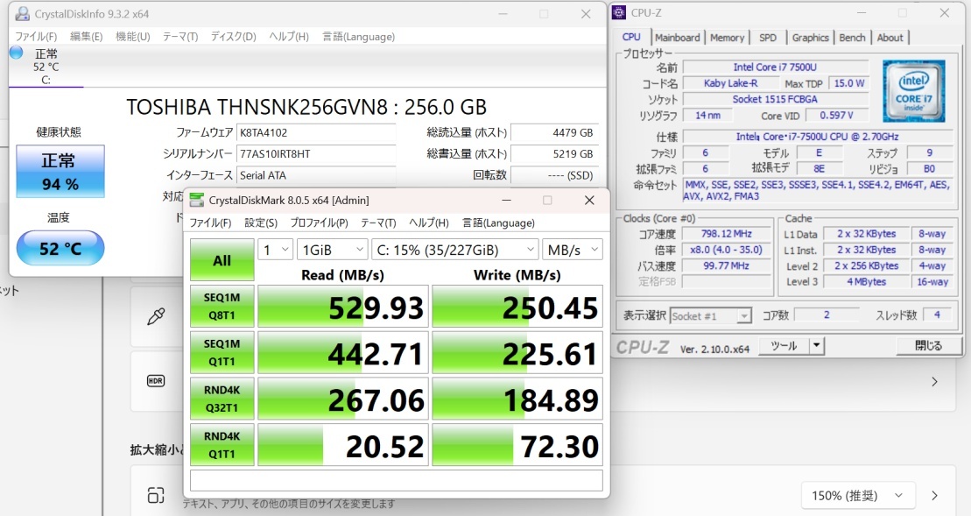Click the core speed value 798.12 MHz
Viewport: 971px width, 516px height.
727,234
